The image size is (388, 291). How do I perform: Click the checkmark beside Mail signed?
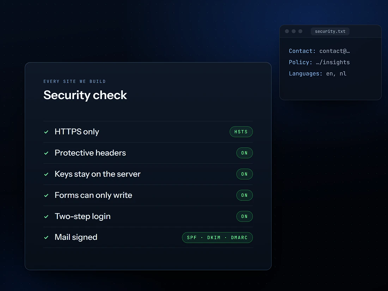46,237
